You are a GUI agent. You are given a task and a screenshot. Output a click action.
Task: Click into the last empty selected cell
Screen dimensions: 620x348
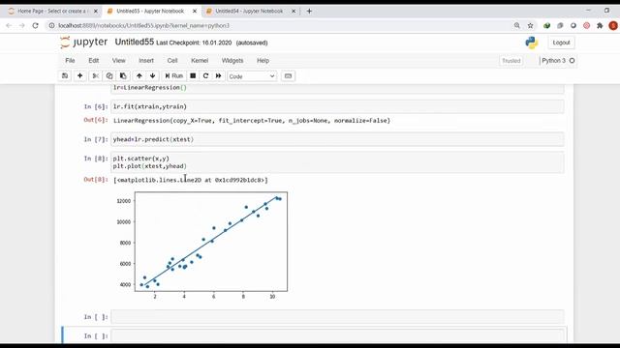[337, 335]
